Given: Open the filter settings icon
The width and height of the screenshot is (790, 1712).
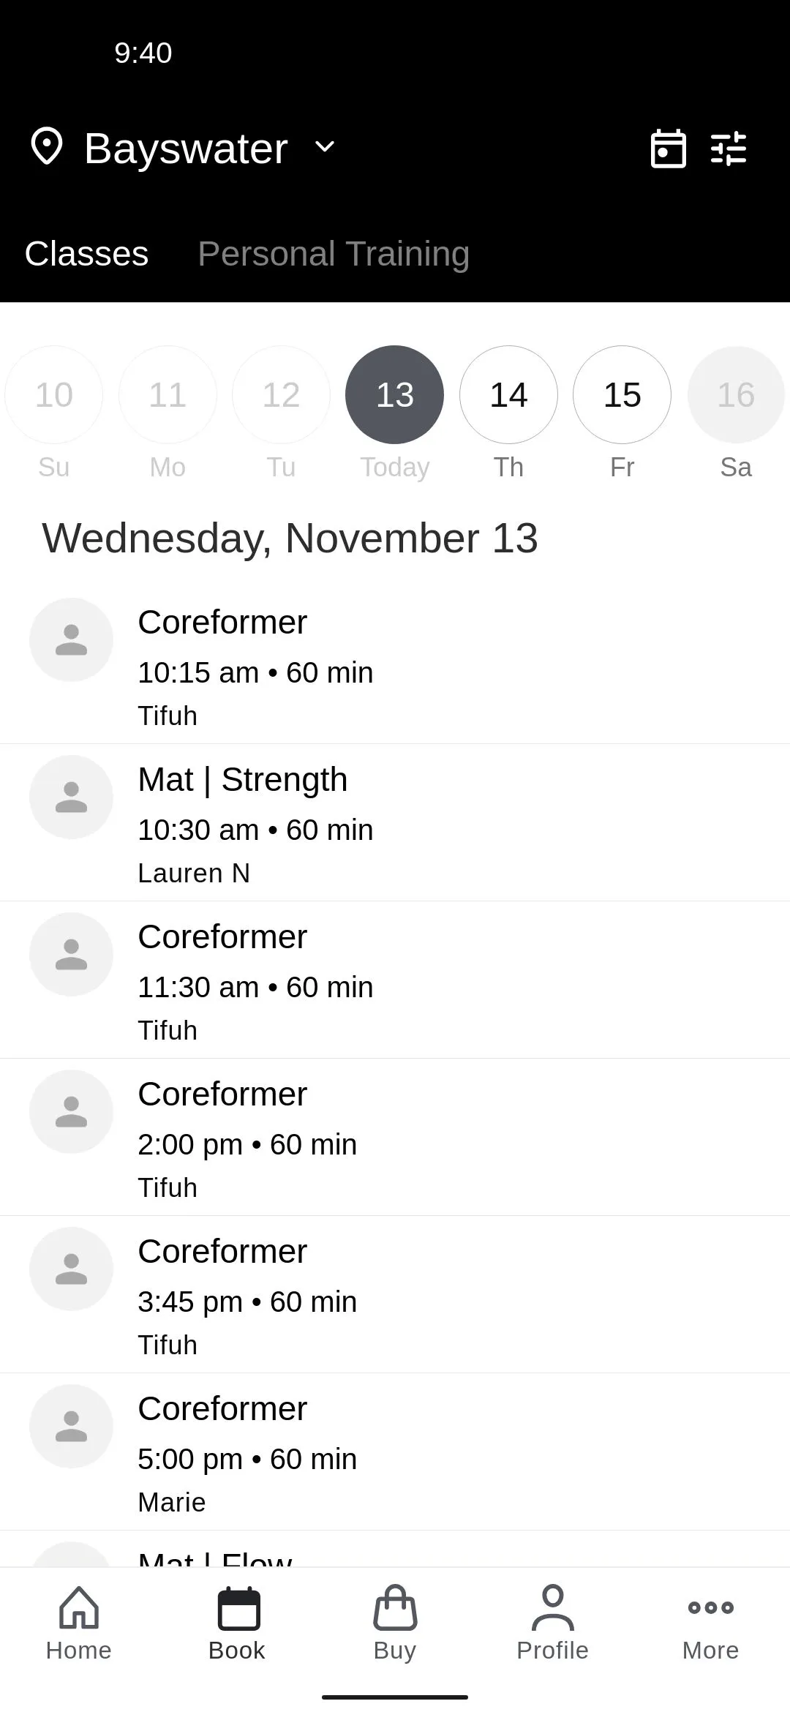Looking at the screenshot, I should pyautogui.click(x=729, y=149).
